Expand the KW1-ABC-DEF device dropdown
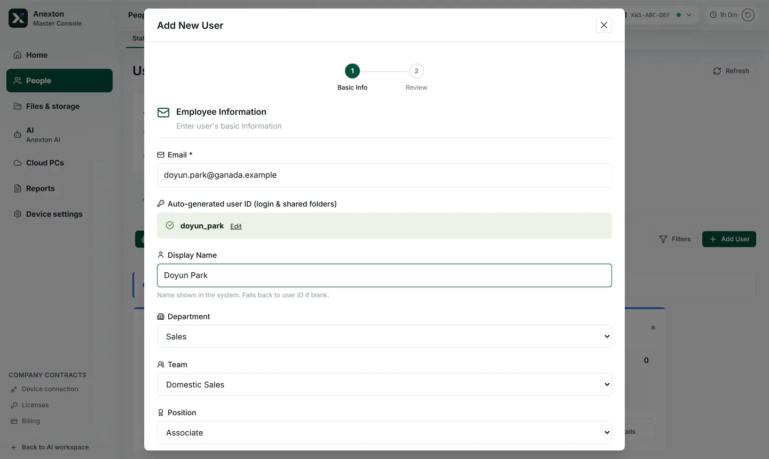This screenshot has width=769, height=459. click(x=689, y=15)
